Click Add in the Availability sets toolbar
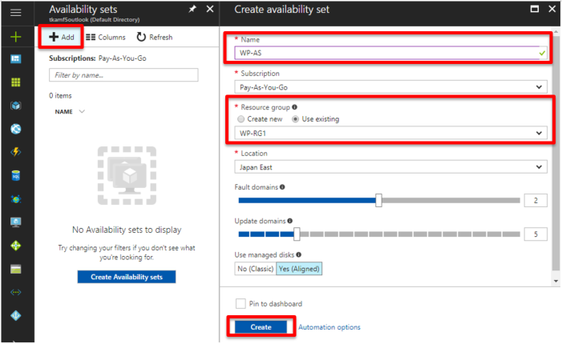The image size is (562, 344). tap(62, 37)
